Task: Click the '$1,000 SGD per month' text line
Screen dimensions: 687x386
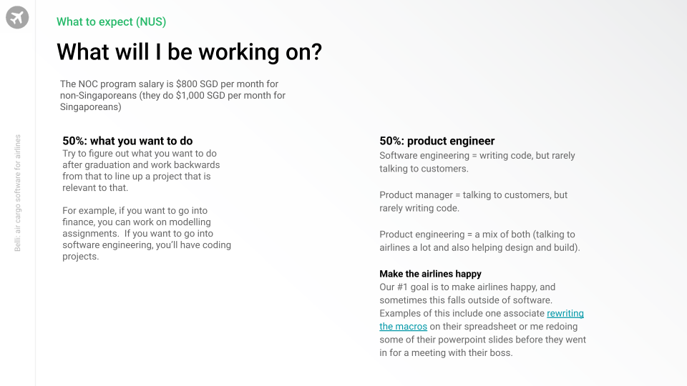Action: click(172, 95)
